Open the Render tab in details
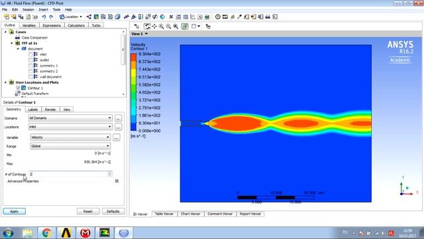The width and height of the screenshot is (424, 239). click(50, 110)
